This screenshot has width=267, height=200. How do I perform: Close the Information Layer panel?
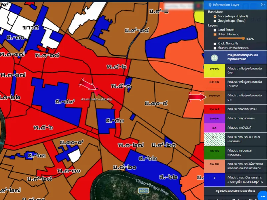coord(262,5)
